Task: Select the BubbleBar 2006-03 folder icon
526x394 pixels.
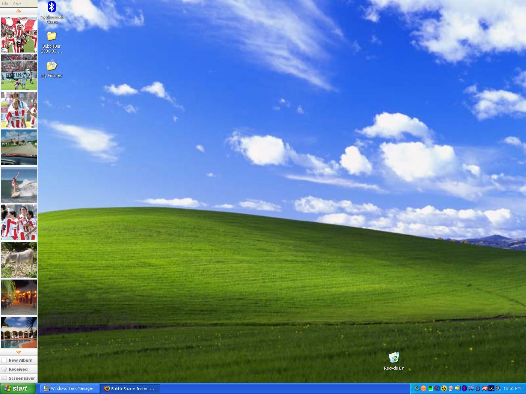Action: click(x=52, y=42)
